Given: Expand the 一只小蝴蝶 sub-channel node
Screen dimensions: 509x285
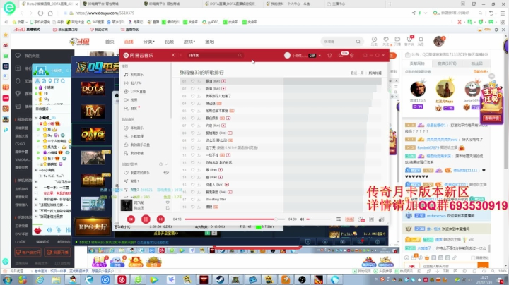Looking at the screenshot, I should coord(36,170).
